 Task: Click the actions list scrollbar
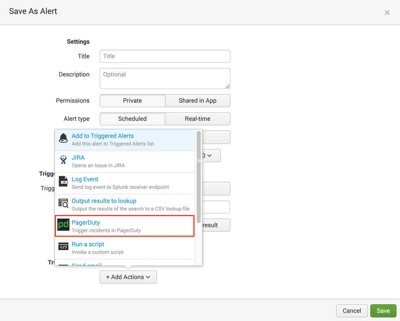199,175
